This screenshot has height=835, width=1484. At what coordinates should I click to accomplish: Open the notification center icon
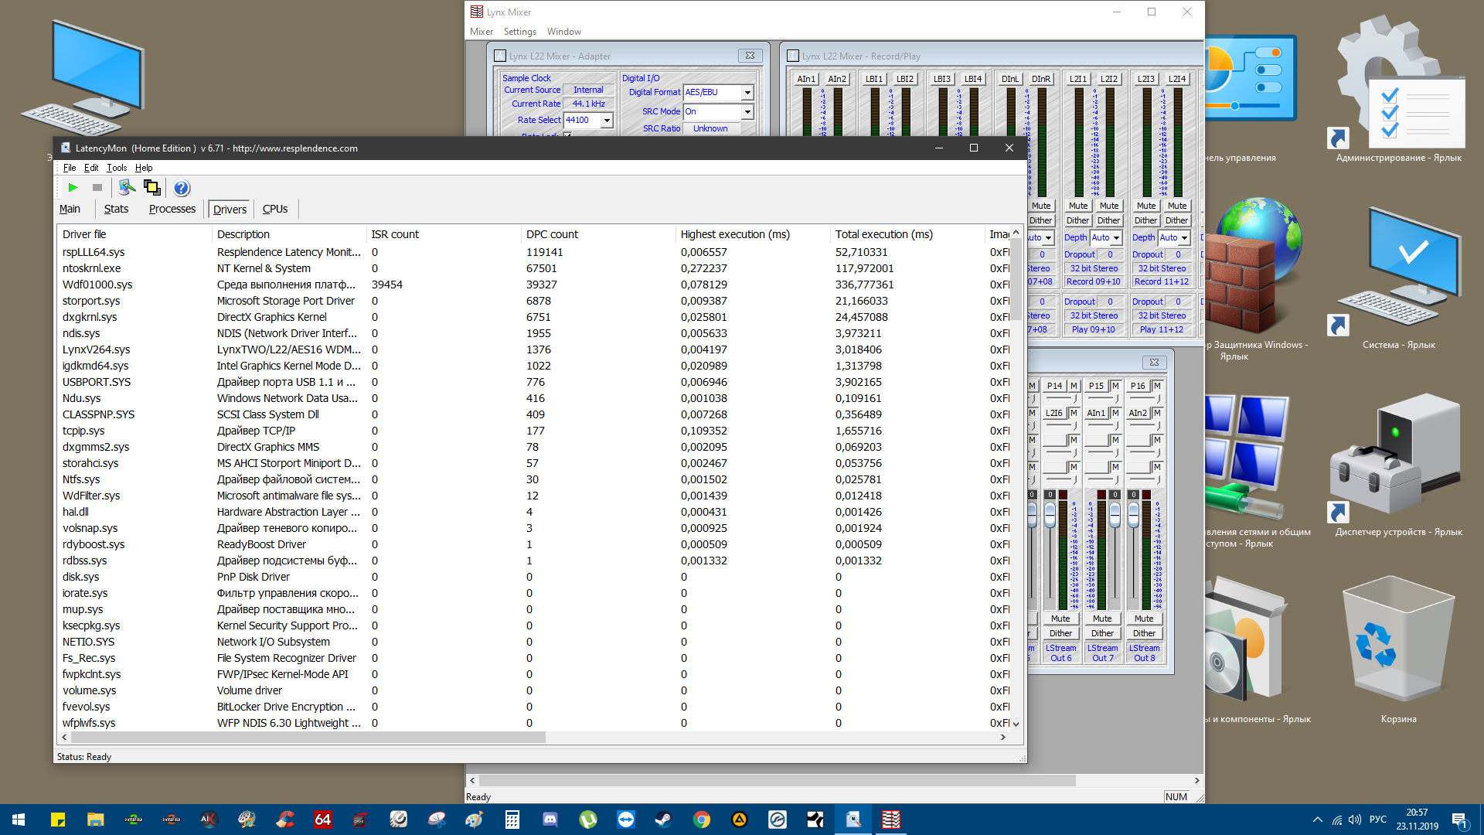click(x=1459, y=820)
